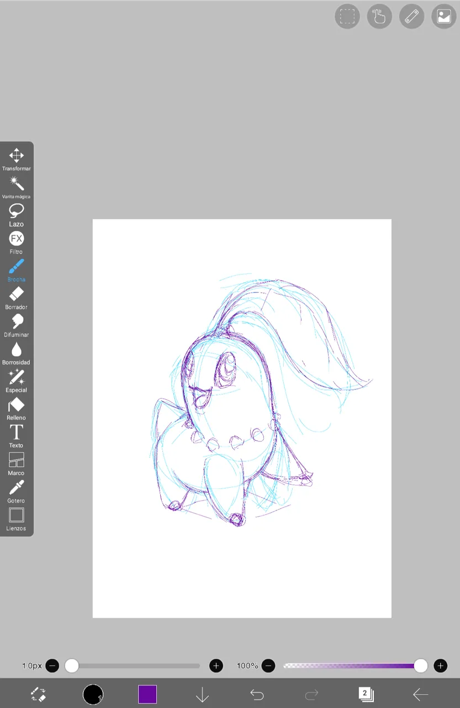Viewport: 460px width, 708px height.
Task: Open the Lienzos canvas tool
Action: (16, 519)
